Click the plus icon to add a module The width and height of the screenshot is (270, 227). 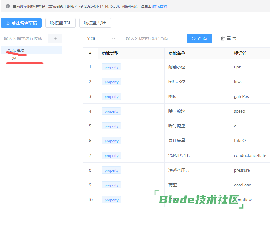pyautogui.click(x=55, y=39)
